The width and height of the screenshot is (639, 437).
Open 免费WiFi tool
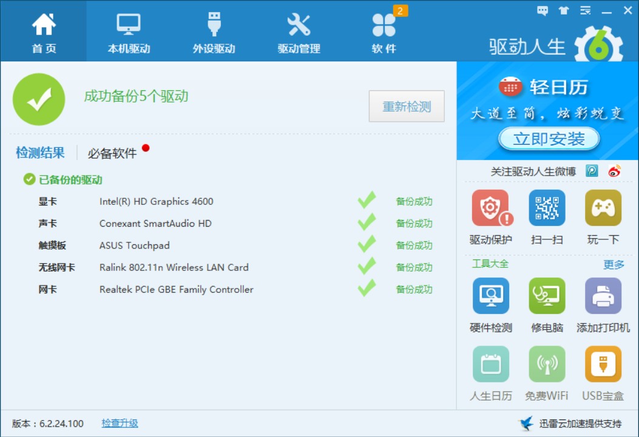tap(547, 373)
